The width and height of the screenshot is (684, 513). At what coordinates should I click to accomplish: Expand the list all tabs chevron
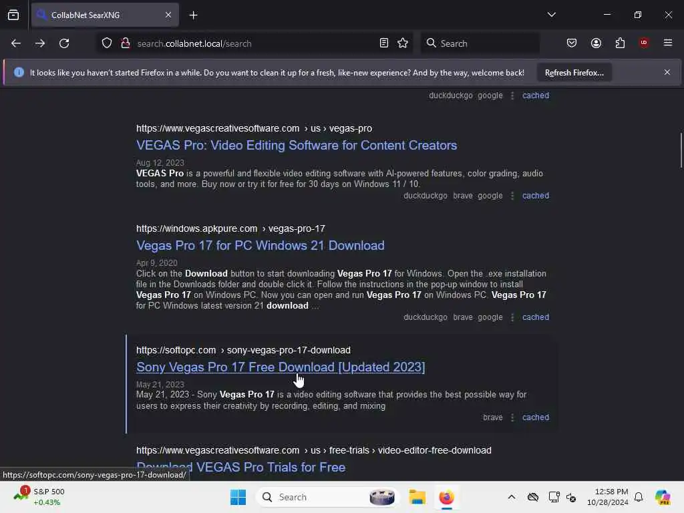[552, 15]
